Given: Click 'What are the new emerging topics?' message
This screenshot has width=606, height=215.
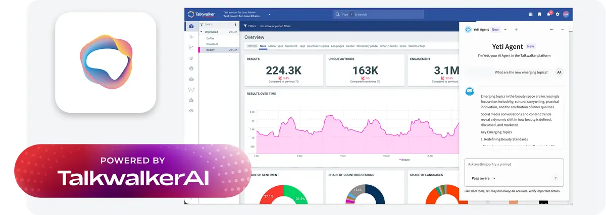Looking at the screenshot, I should (521, 73).
